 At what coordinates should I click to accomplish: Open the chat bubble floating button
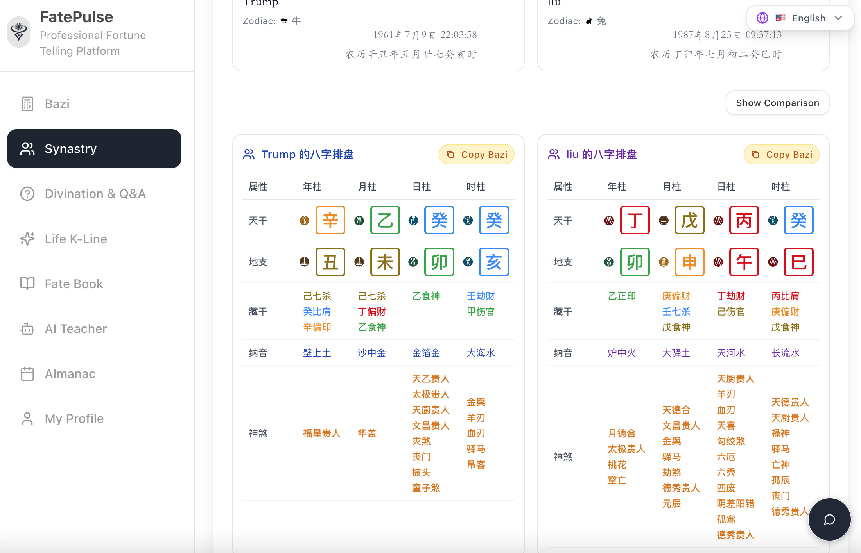829,519
